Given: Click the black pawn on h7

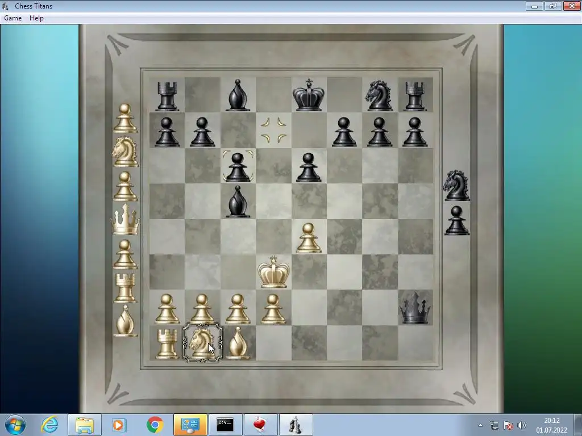Looking at the screenshot, I should tap(415, 132).
